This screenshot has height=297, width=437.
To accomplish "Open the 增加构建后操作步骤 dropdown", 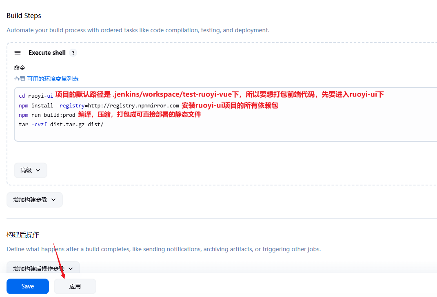I will (x=43, y=268).
